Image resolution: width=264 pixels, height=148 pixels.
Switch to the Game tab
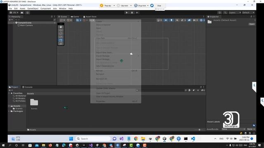coord(75,16)
